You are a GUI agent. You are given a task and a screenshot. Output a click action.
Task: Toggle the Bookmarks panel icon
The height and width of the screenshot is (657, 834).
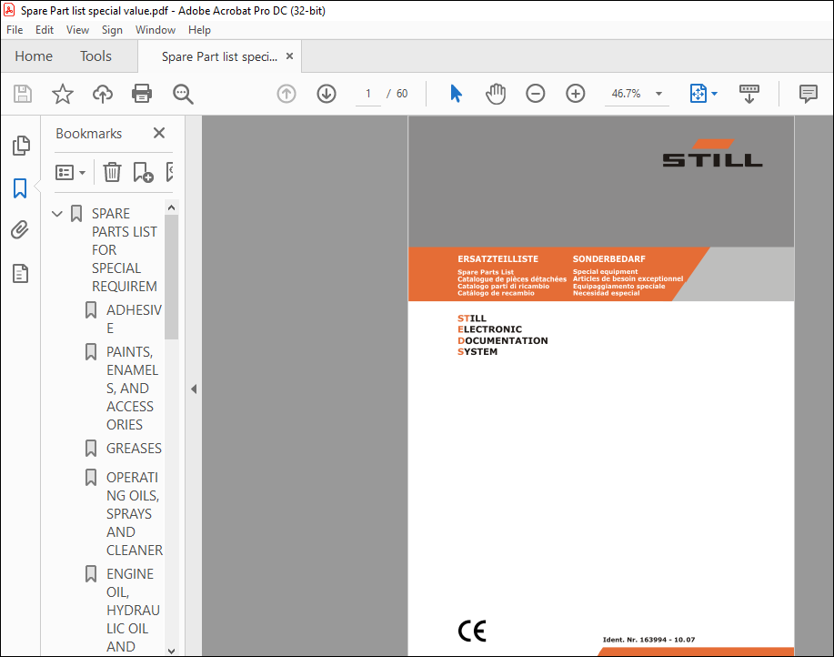pyautogui.click(x=20, y=188)
